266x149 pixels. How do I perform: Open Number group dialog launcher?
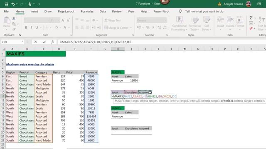(167, 35)
